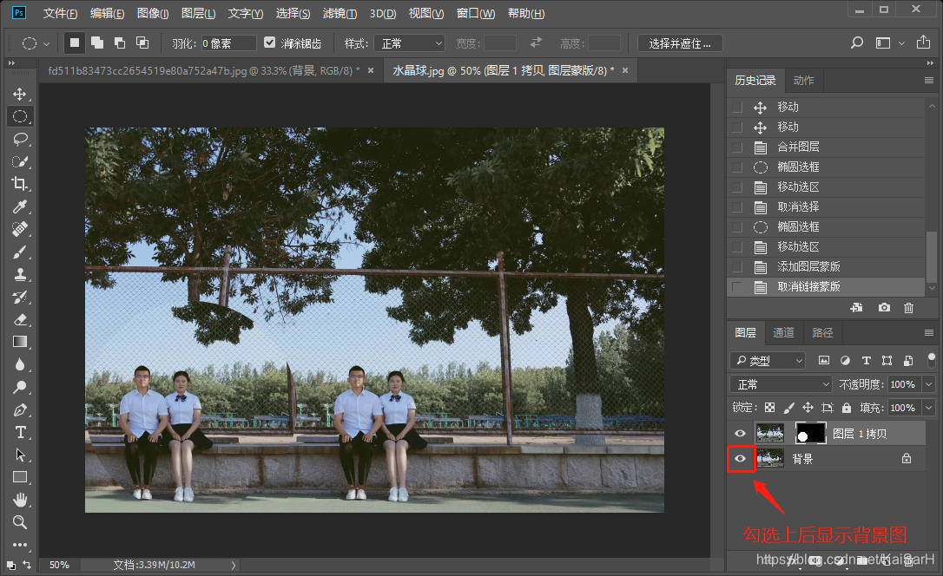This screenshot has height=576, width=943.
Task: Open the workspace switcher dropdown arrow
Action: pyautogui.click(x=901, y=43)
